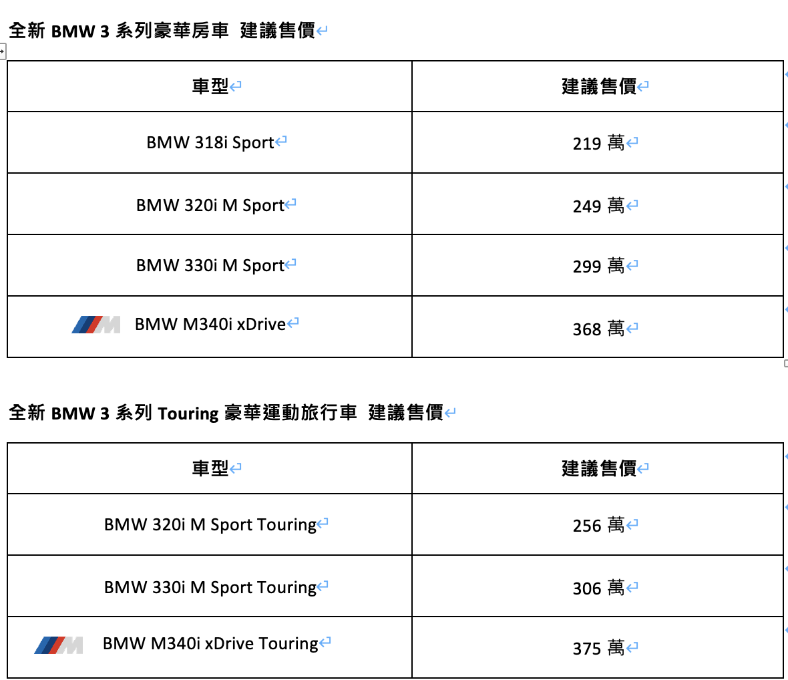Image resolution: width=788 pixels, height=680 pixels.
Task: Click the first table's 車型 header cell
Action: (210, 87)
